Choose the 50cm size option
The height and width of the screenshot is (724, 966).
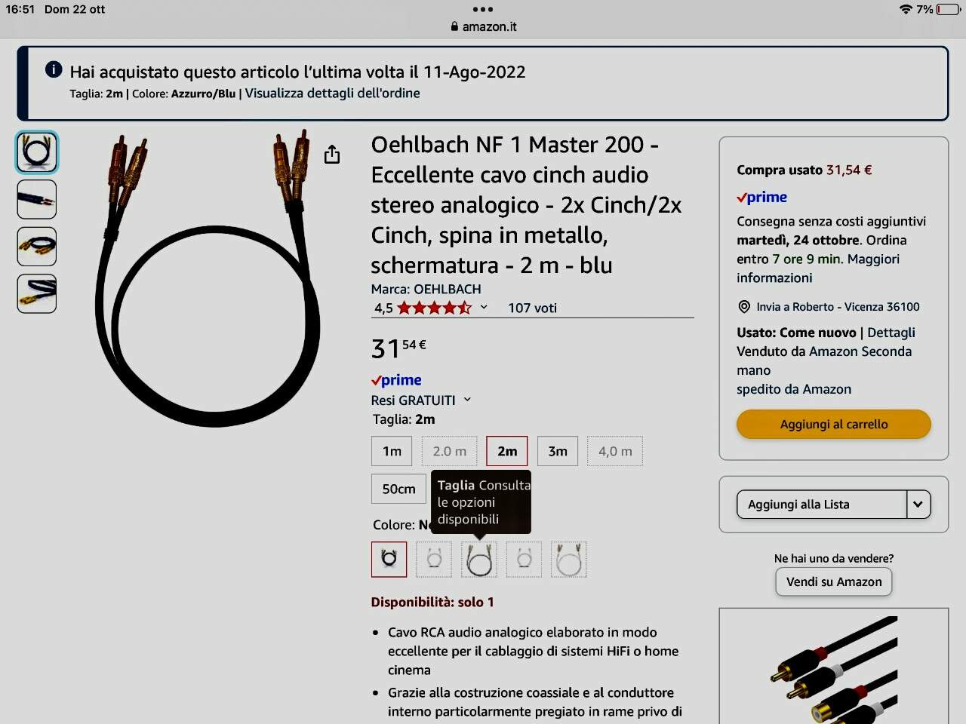coord(398,489)
